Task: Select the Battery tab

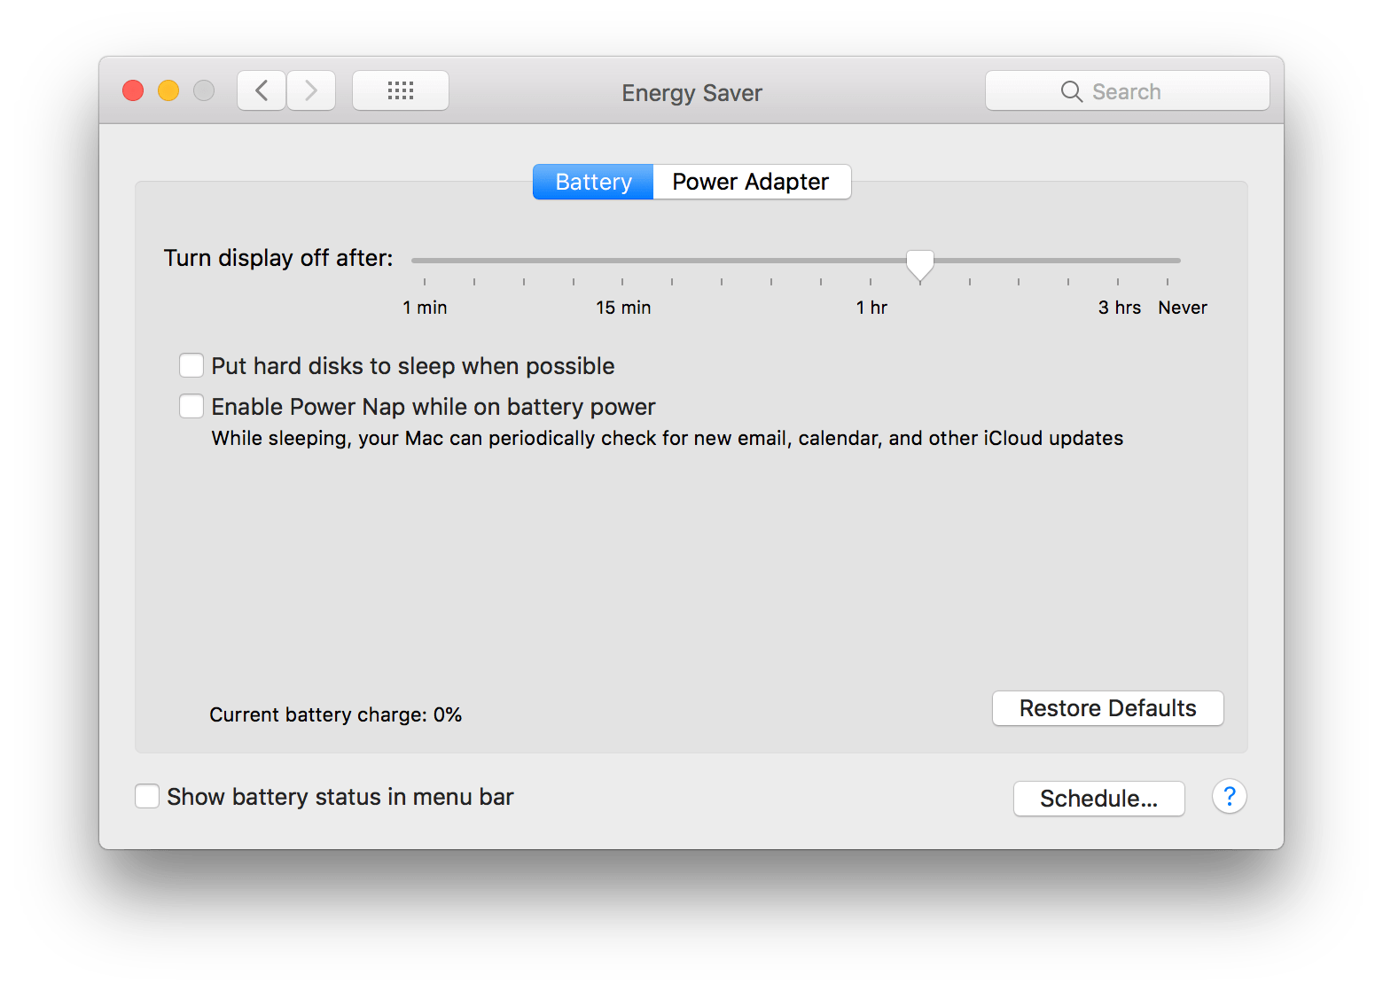Action: [x=592, y=182]
